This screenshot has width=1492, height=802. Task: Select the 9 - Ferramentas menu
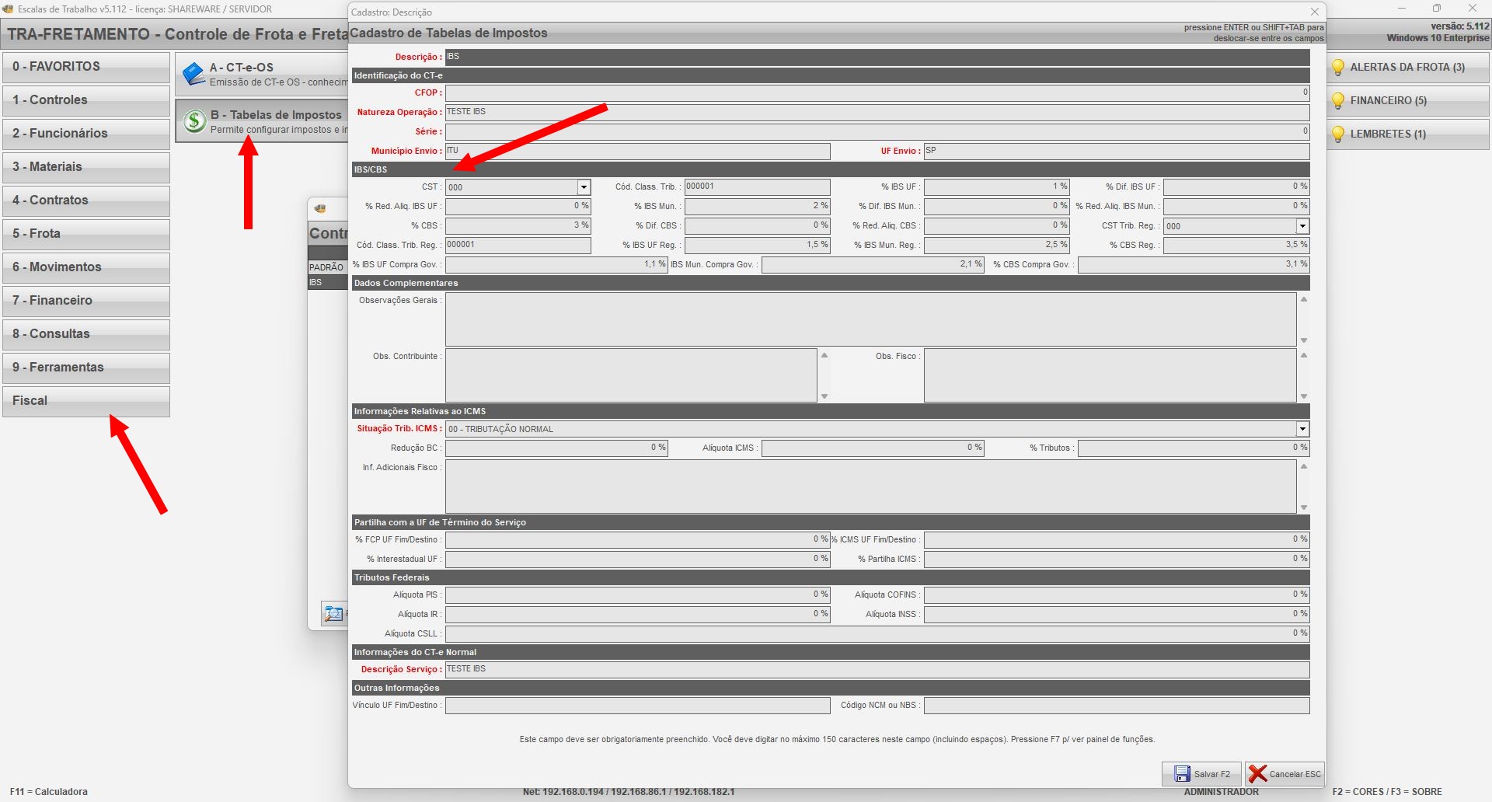86,368
